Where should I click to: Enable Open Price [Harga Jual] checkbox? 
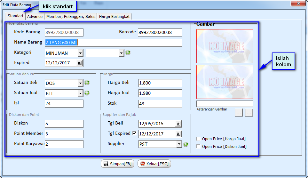click(199, 139)
